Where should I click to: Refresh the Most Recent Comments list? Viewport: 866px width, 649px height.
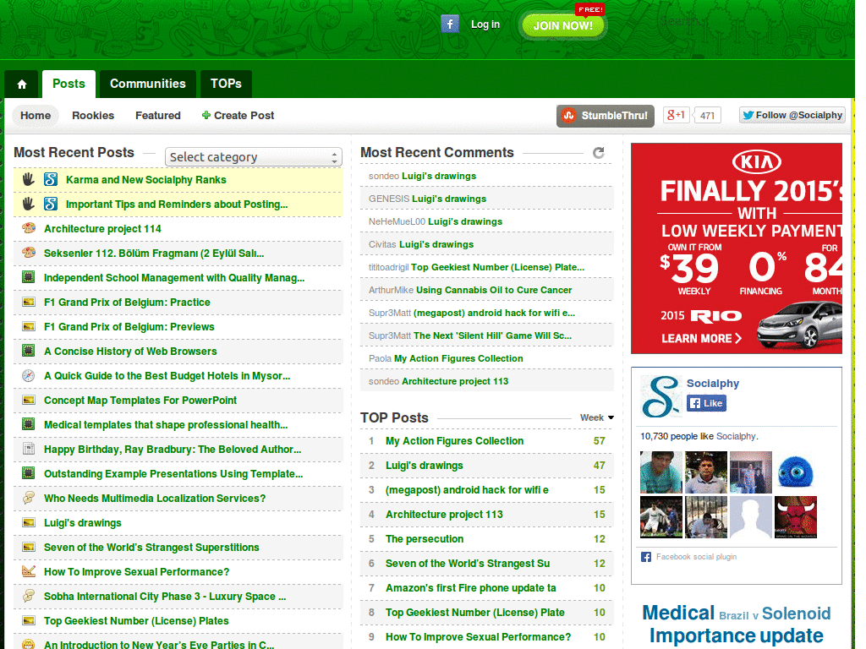click(598, 153)
